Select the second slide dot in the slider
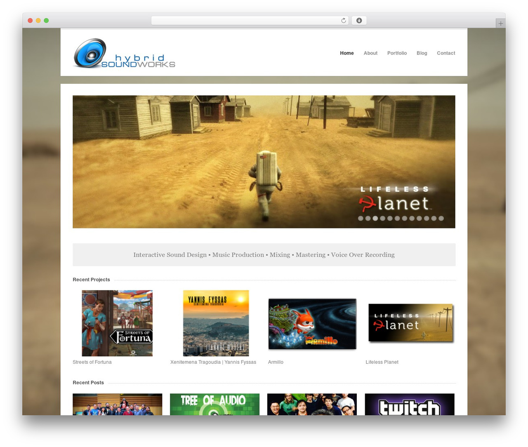528x447 pixels. (x=368, y=219)
